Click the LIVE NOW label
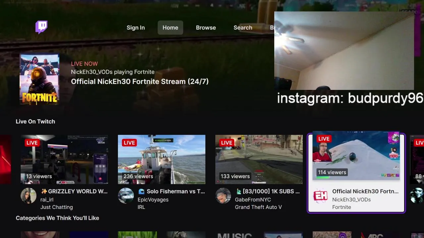Image resolution: width=424 pixels, height=238 pixels. 84,64
